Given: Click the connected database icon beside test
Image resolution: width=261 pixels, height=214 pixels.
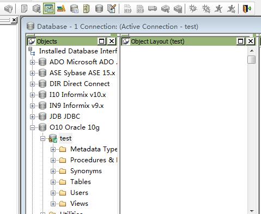Looking at the screenshot, I should (x=53, y=138).
